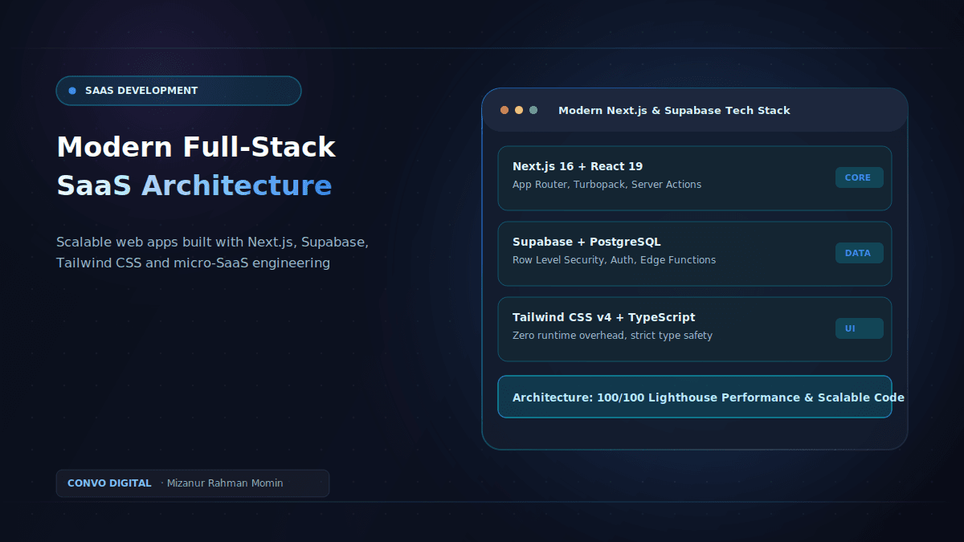Select the UI tag badge
The image size is (964, 542).
pos(859,328)
